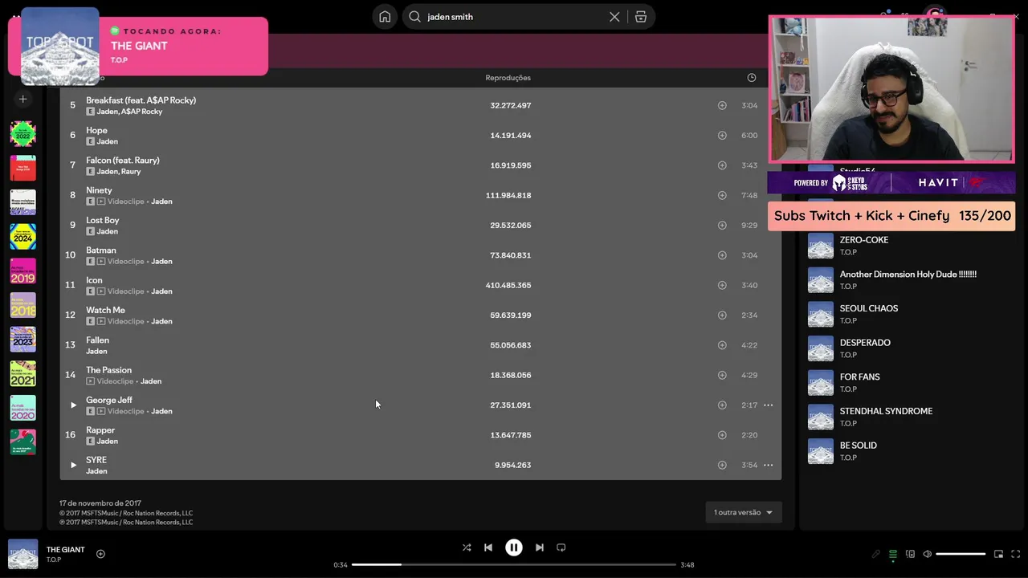
Task: Open more options for SYRE
Action: [x=768, y=465]
